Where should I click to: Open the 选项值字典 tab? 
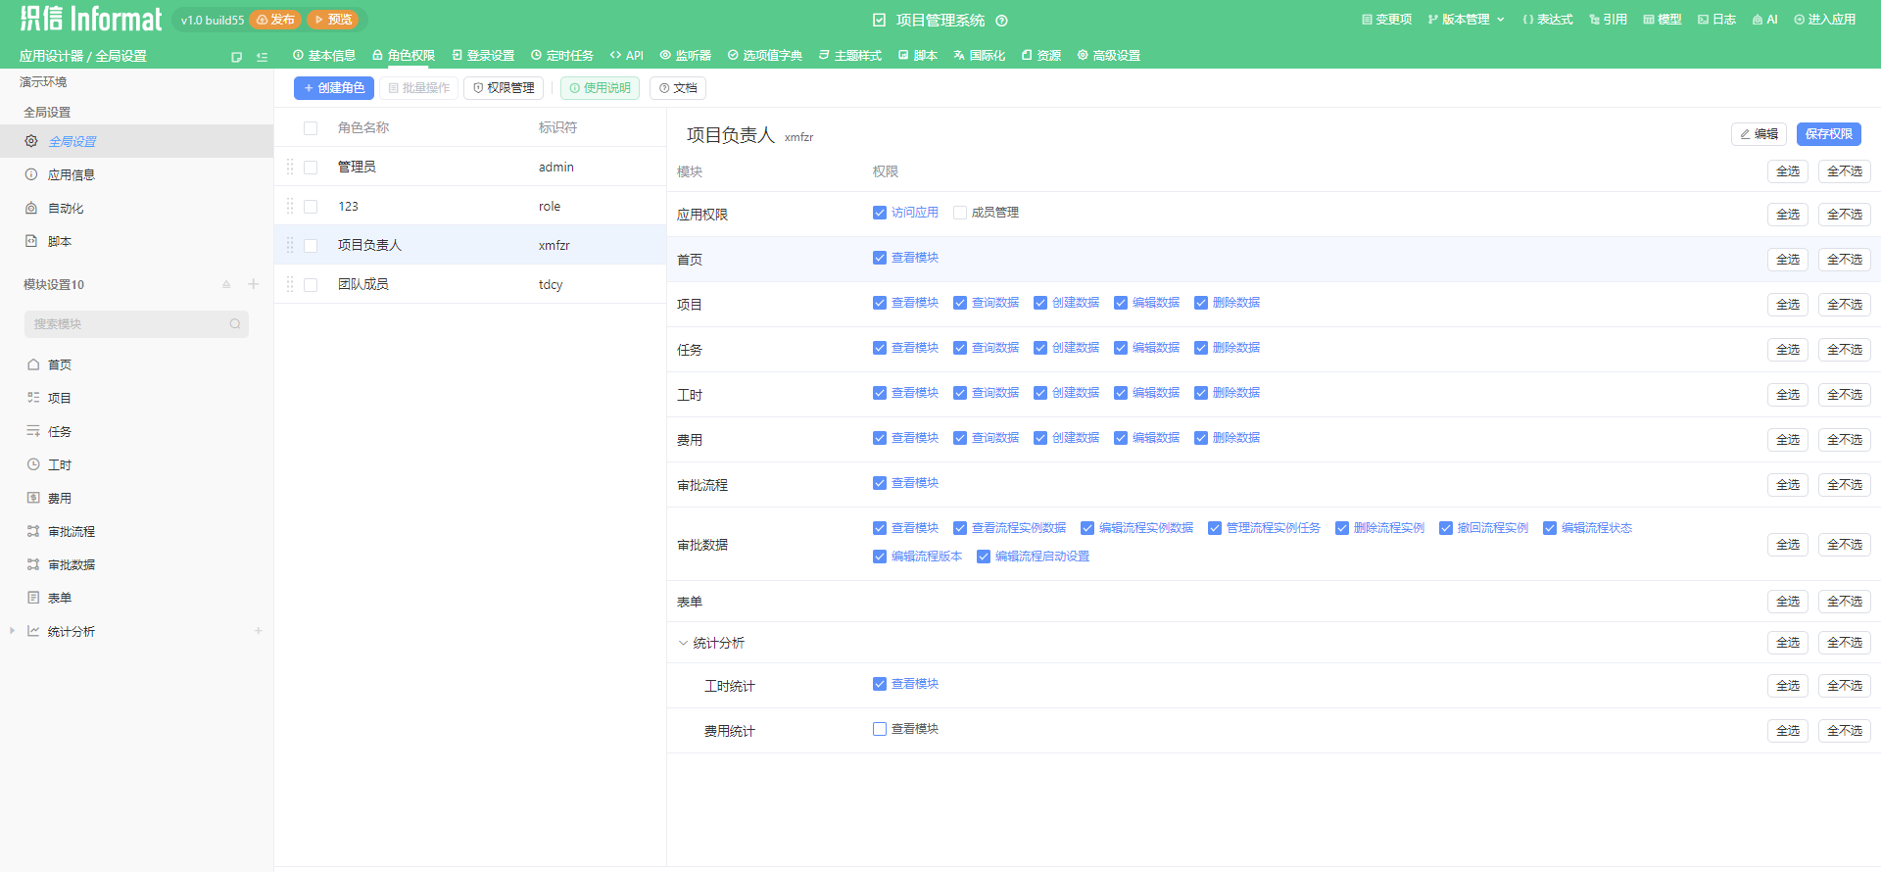764,56
